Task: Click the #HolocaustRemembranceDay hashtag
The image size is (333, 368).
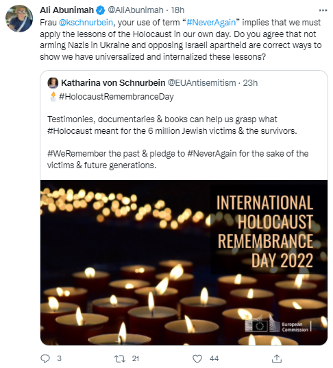Action: tap(116, 97)
